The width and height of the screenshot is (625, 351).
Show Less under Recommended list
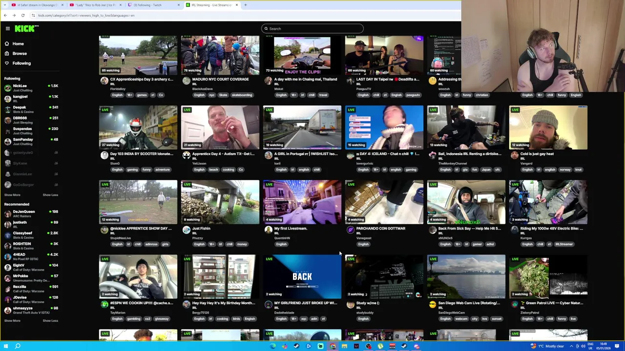point(50,321)
